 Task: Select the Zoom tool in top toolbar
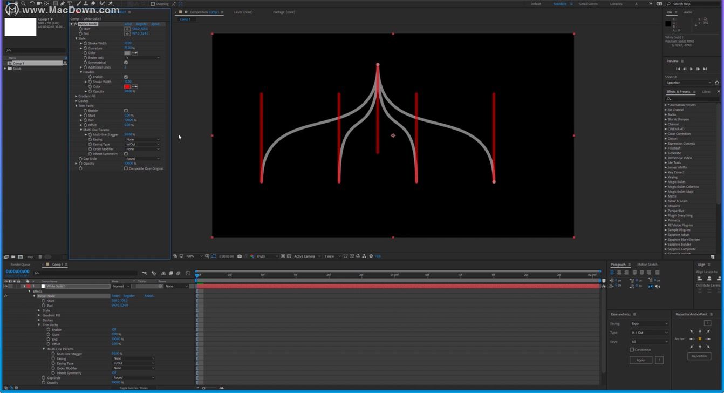pos(23,3)
